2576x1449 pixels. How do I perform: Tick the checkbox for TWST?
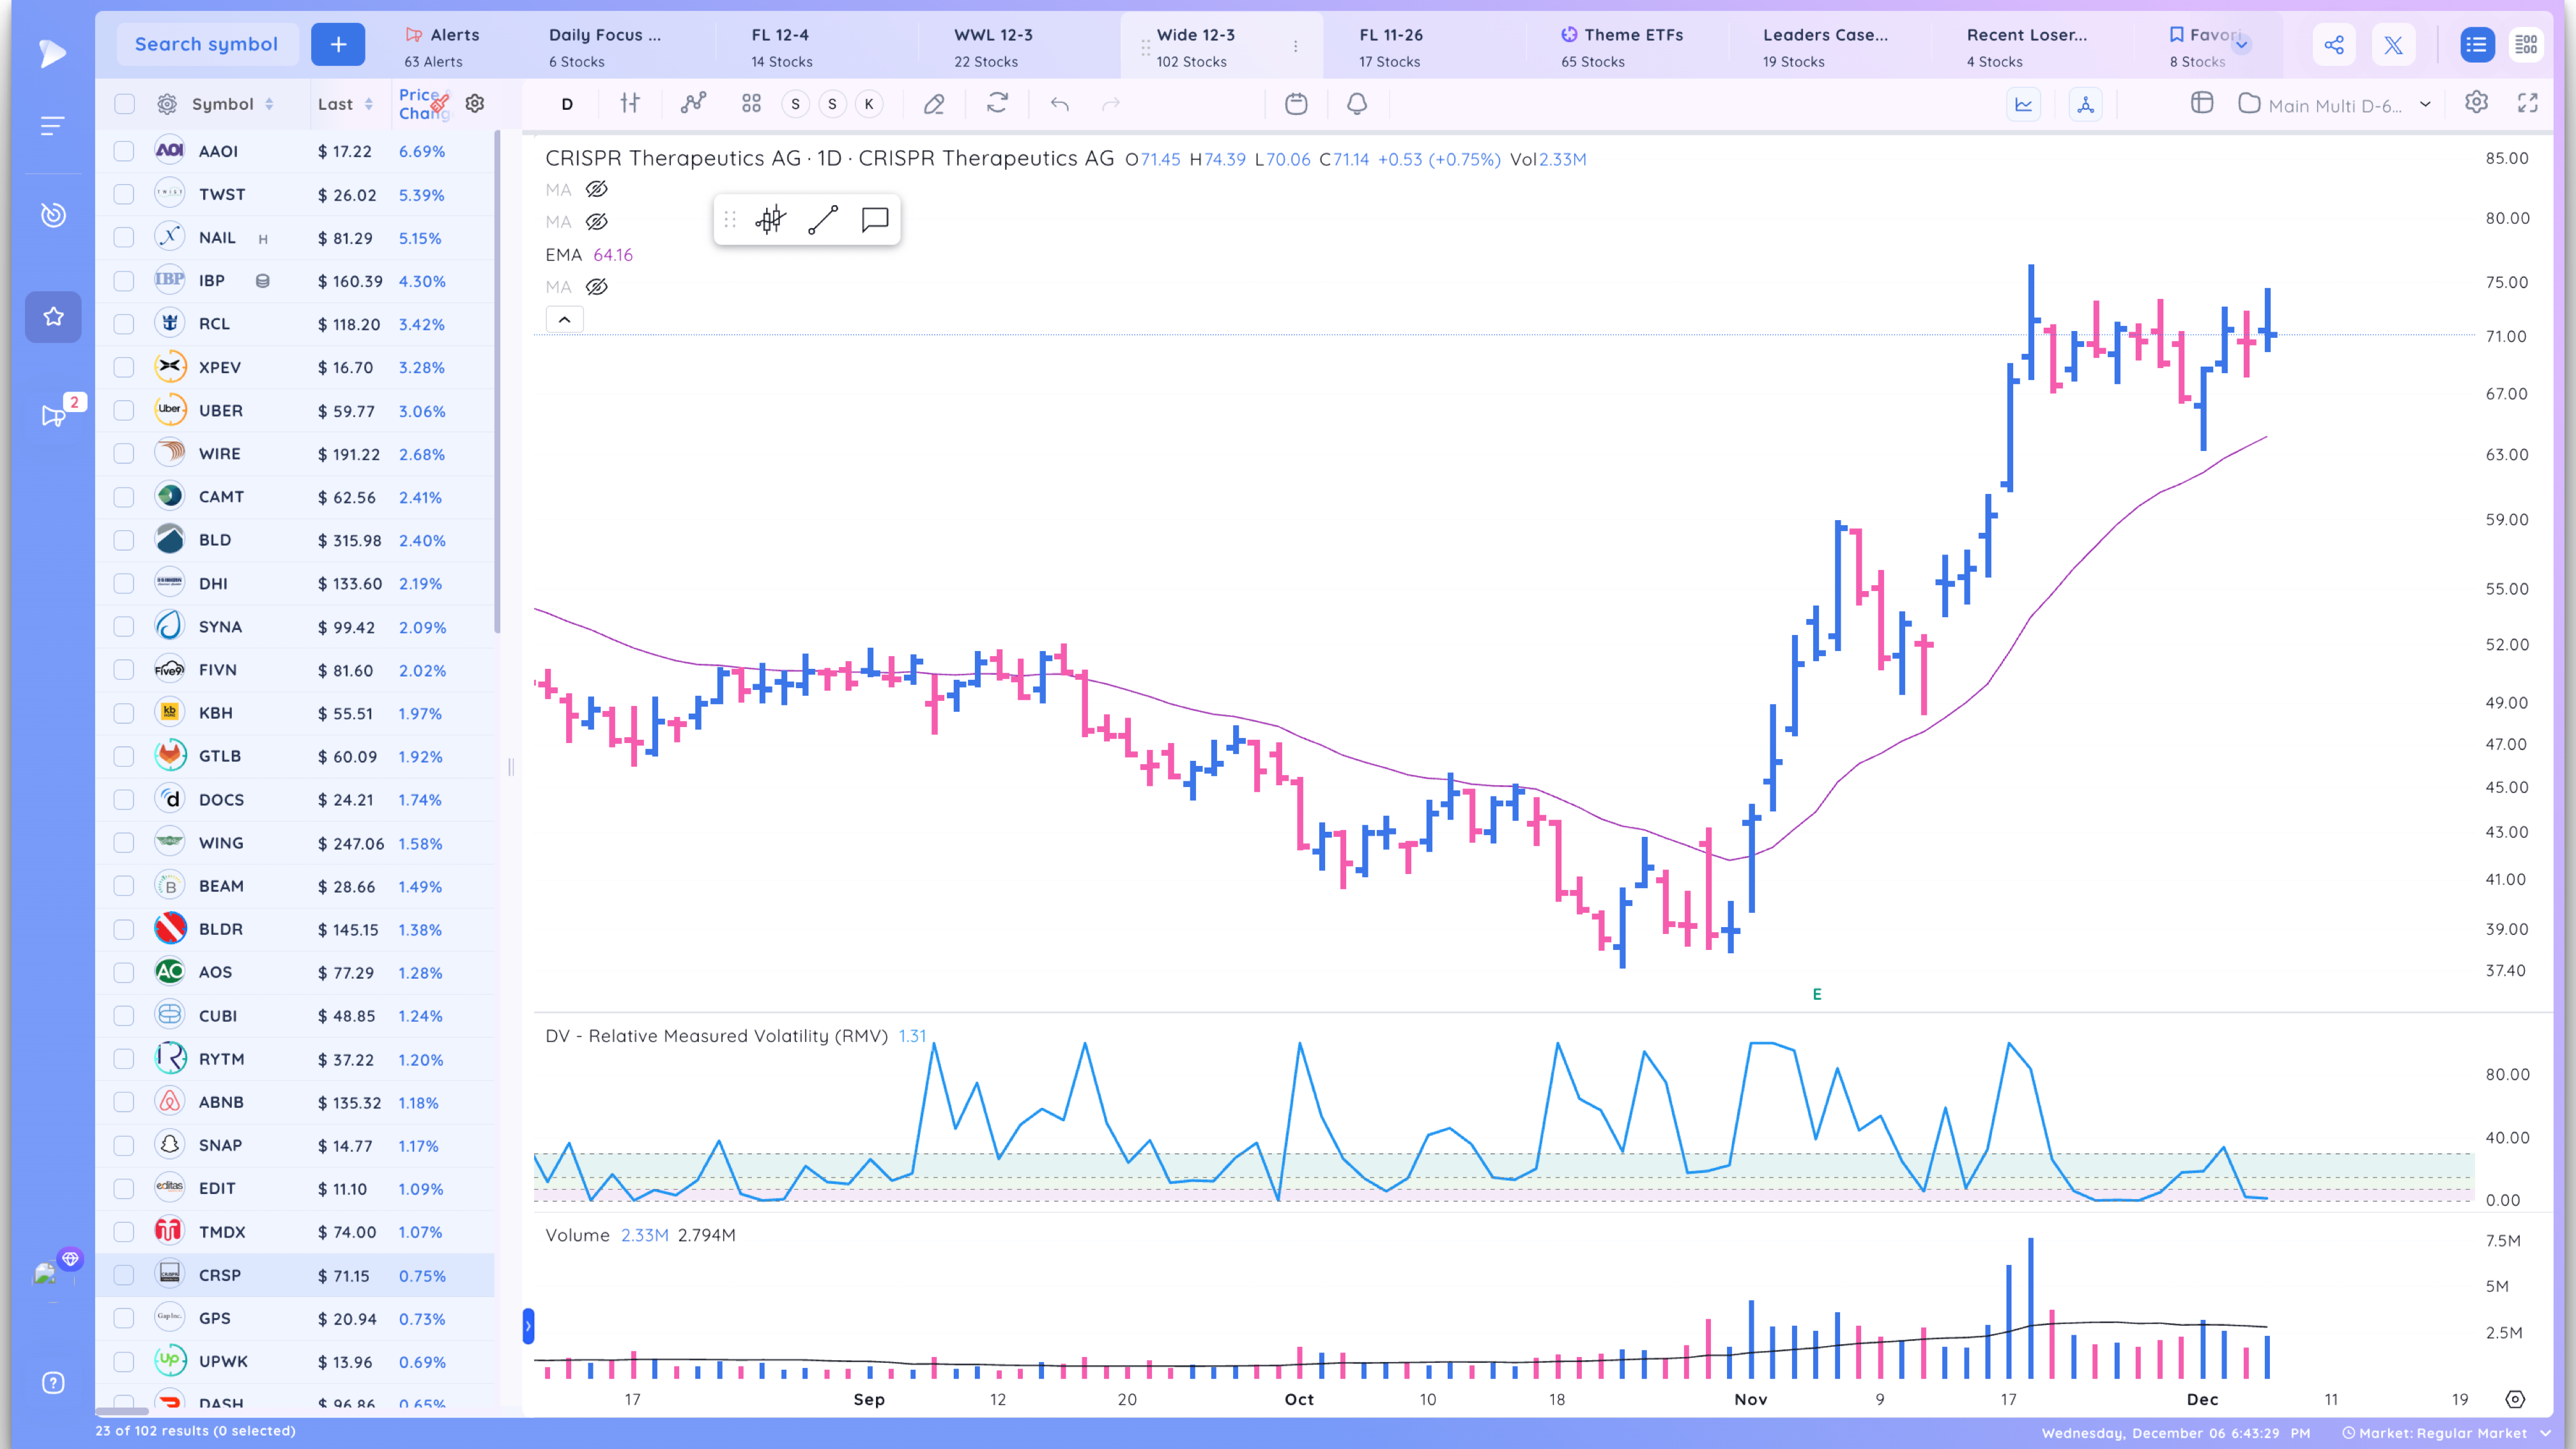click(124, 194)
